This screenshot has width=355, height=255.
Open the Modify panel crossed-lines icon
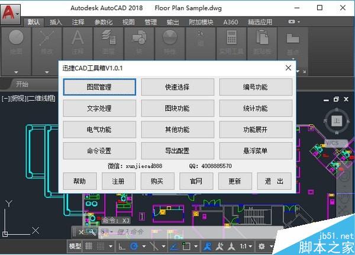47,38
